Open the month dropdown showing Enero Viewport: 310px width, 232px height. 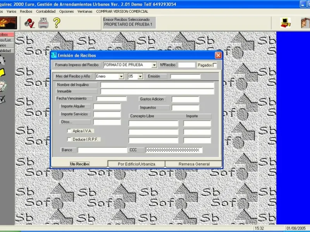[x=121, y=76]
